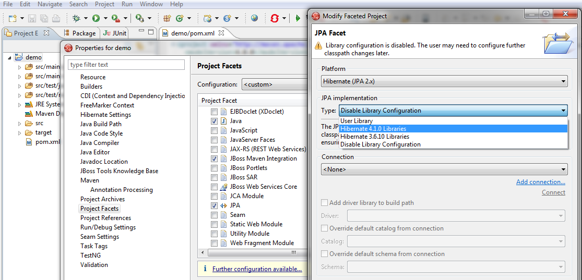The height and width of the screenshot is (280, 582).
Task: Close the demo/pom.xml editor tab
Action: [x=221, y=33]
